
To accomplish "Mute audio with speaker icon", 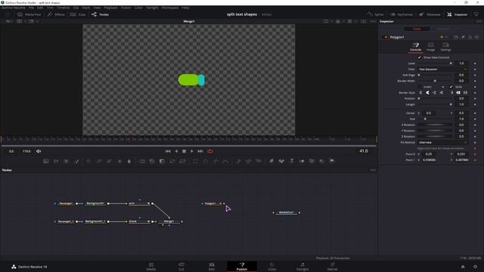I will click(x=39, y=151).
